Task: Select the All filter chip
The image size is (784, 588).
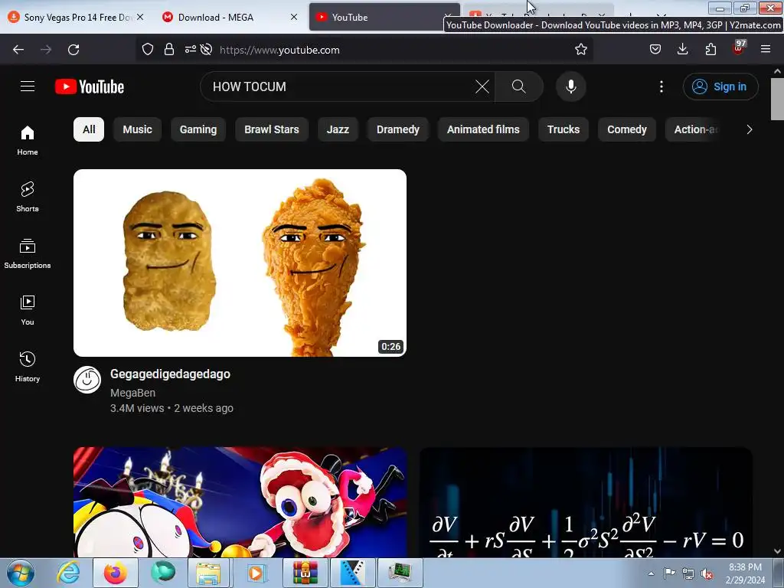Action: tap(89, 129)
